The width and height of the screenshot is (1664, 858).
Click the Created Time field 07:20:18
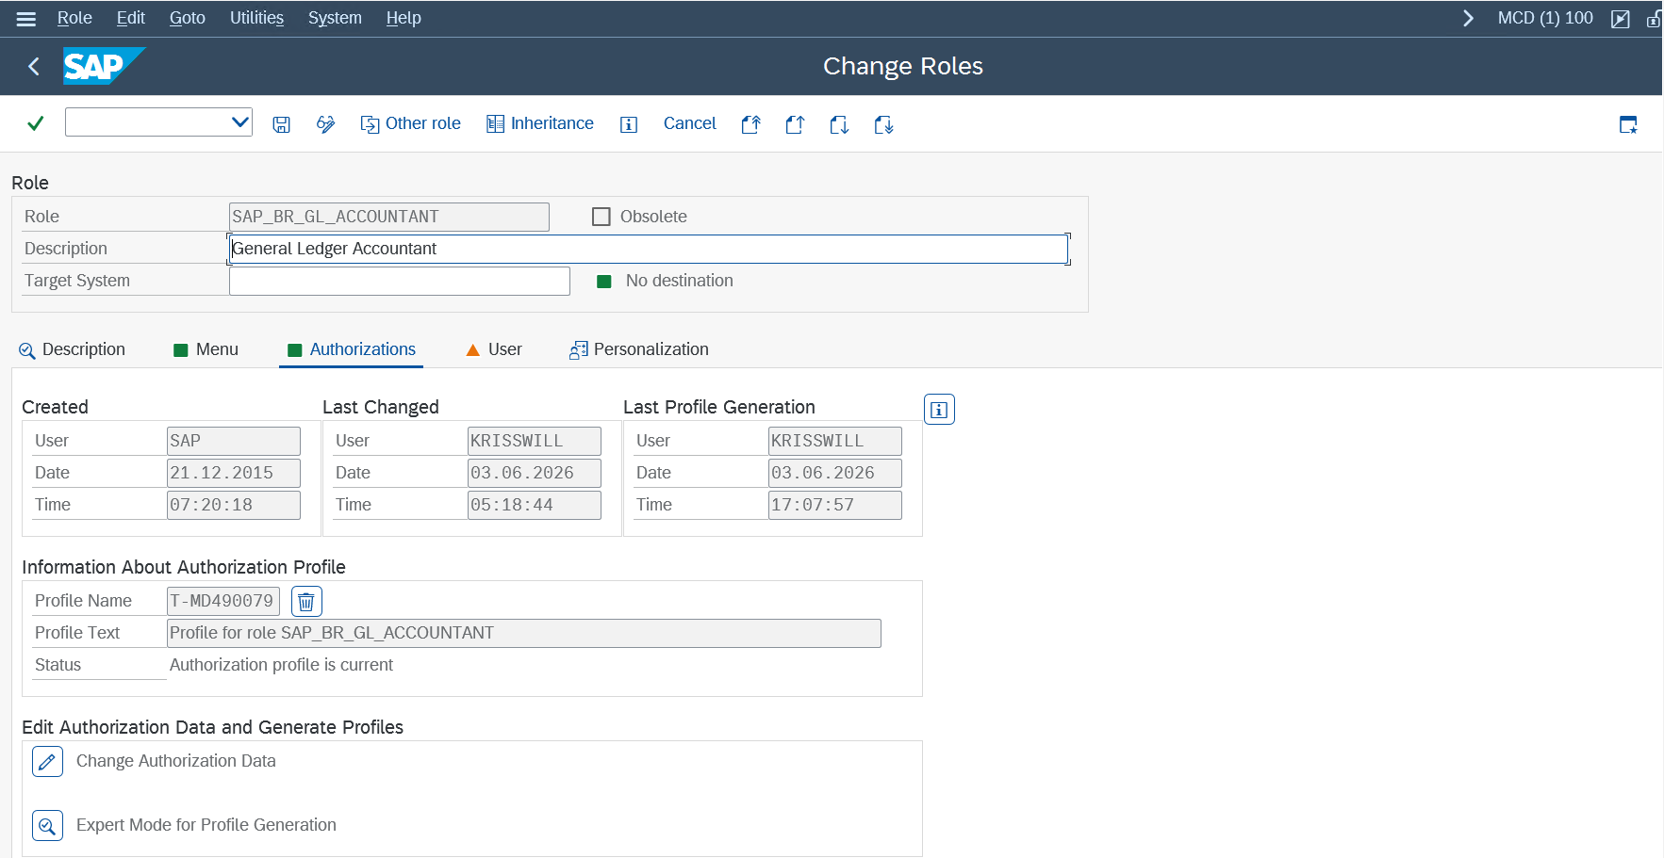[234, 505]
